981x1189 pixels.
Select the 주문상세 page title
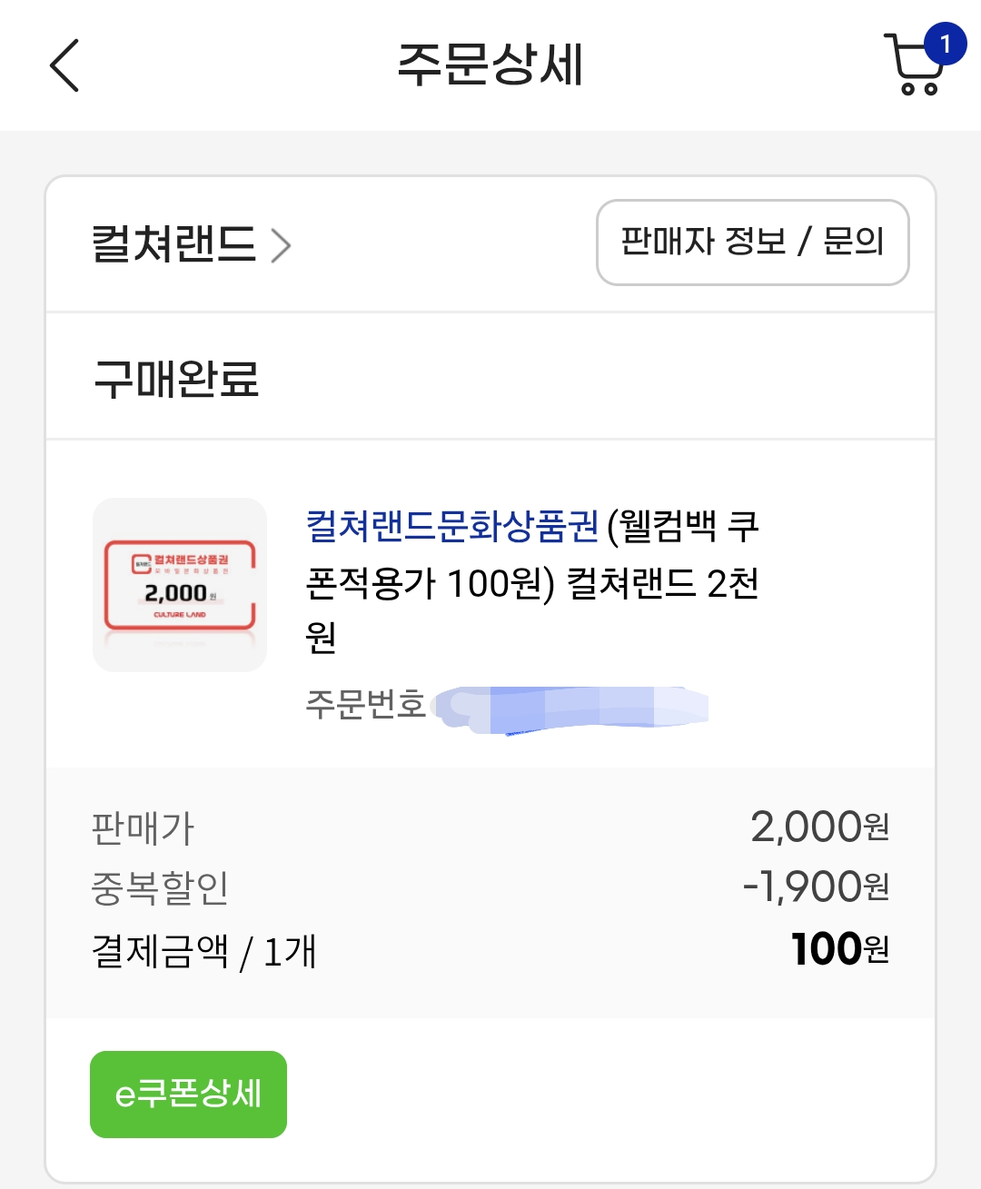490,65
